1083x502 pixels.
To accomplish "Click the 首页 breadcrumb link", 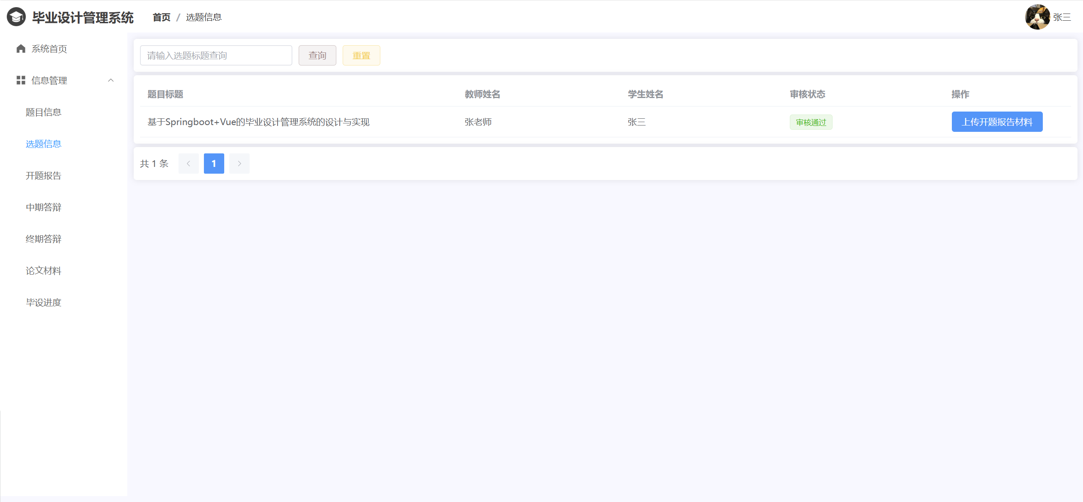I will 161,17.
